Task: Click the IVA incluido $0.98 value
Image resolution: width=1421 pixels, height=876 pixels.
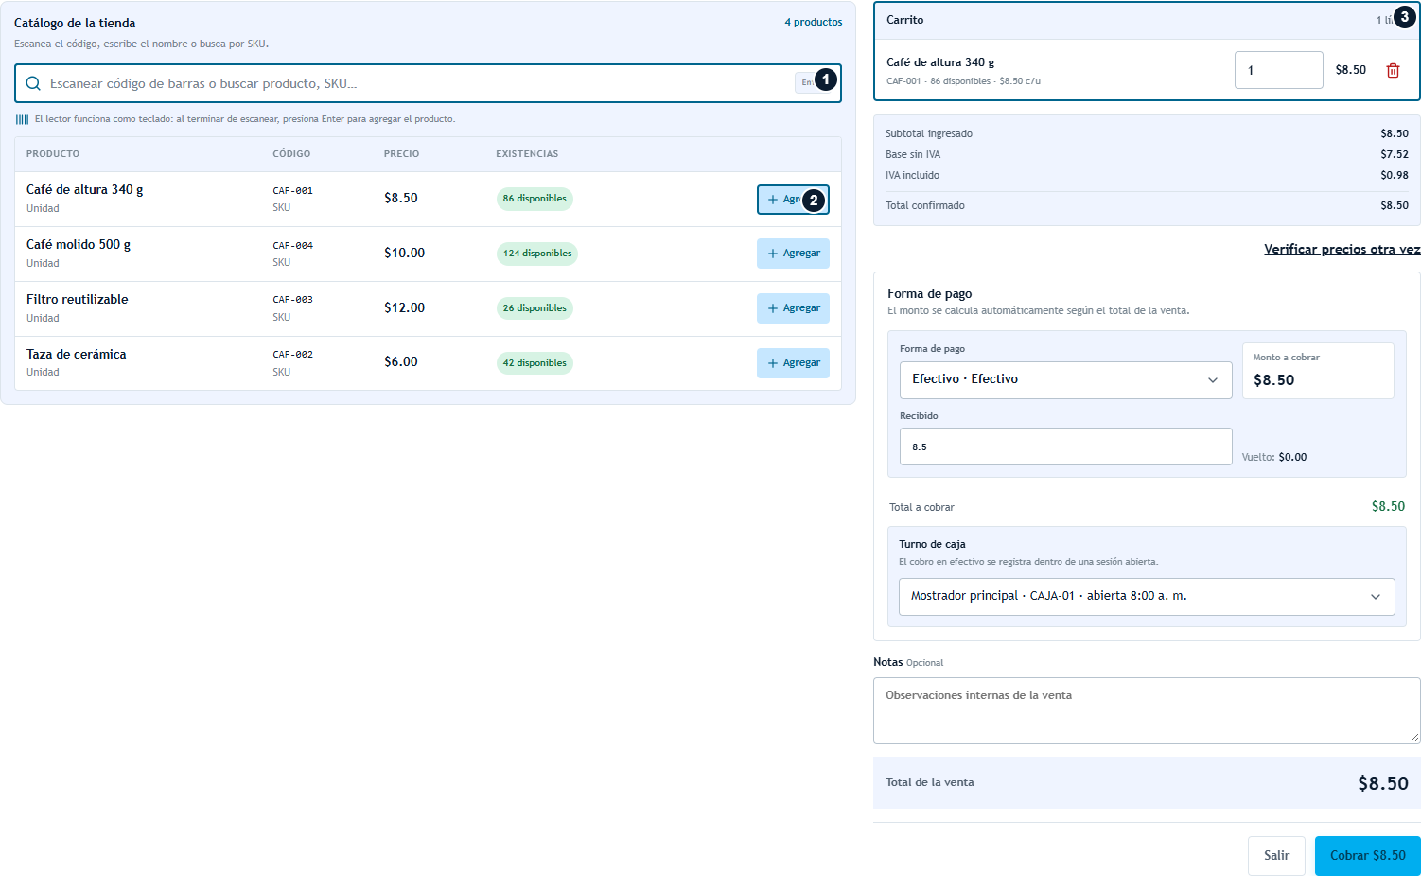Action: point(1395,175)
